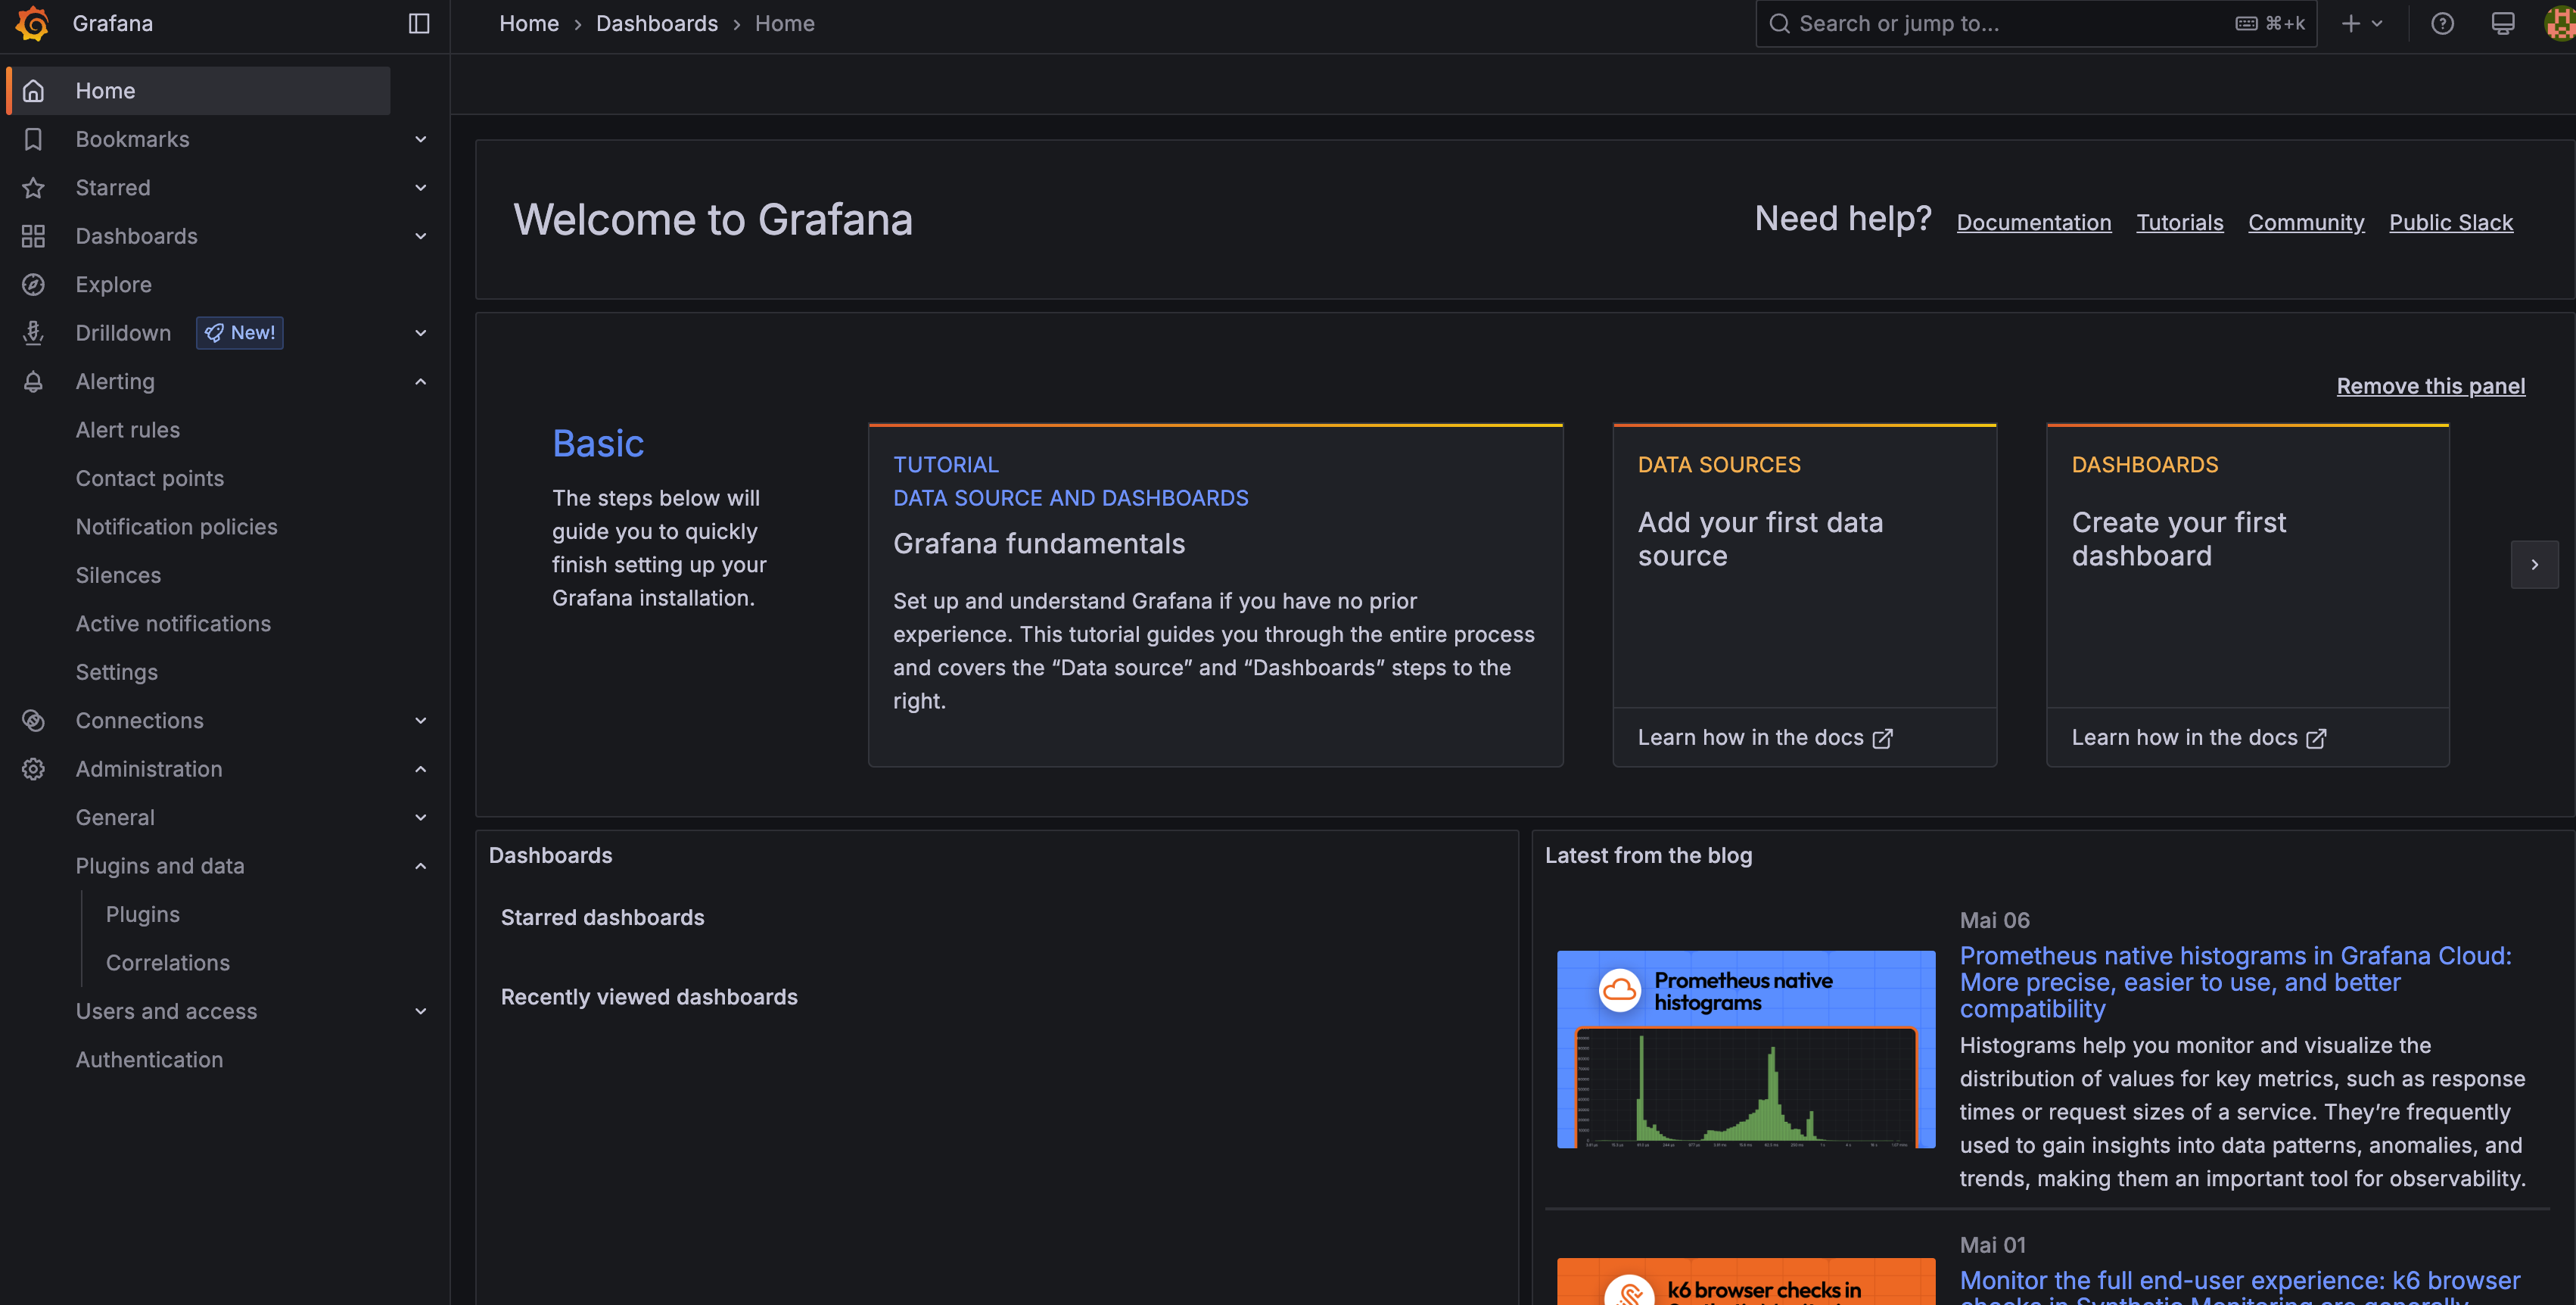Click the Explore compass icon
The image size is (2576, 1305).
[x=33, y=285]
